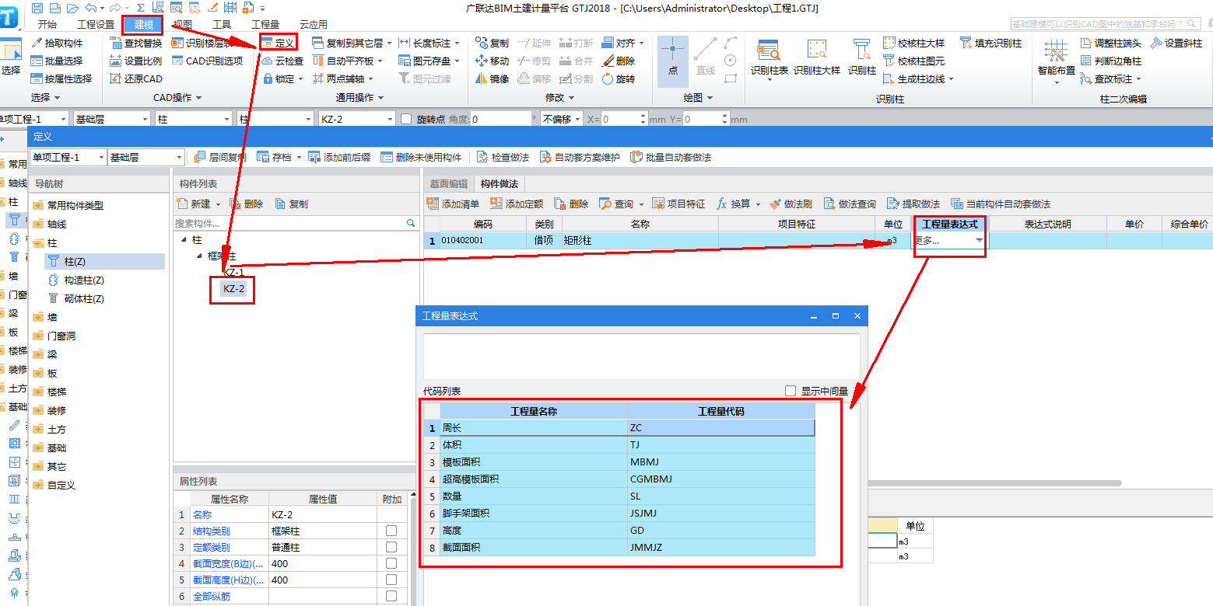Switch to the 截面编辑 tab

click(x=449, y=184)
